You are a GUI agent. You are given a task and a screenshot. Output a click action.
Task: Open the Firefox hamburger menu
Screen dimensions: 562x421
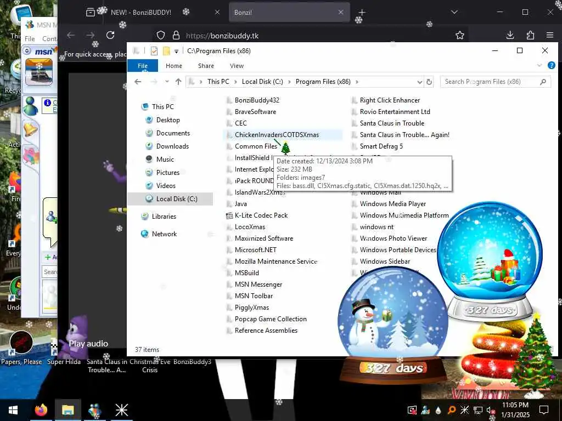(x=550, y=35)
